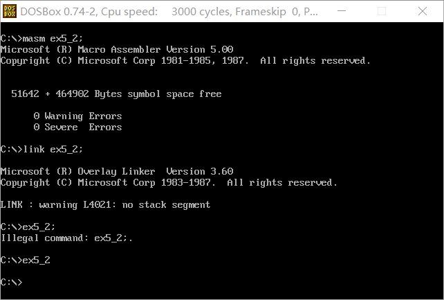Click the Overlay Linker Version 3.60 line
Image resolution: width=444 pixels, height=300 pixels.
tap(117, 172)
